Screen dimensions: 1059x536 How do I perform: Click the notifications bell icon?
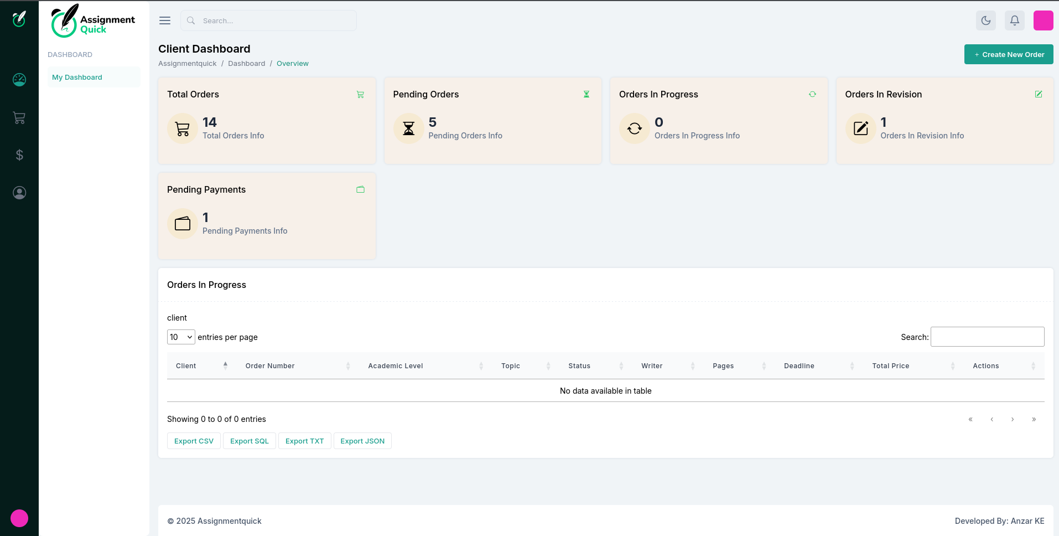1014,20
